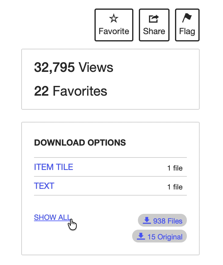Flag this item using the Flag label
The height and width of the screenshot is (265, 223).
click(187, 31)
